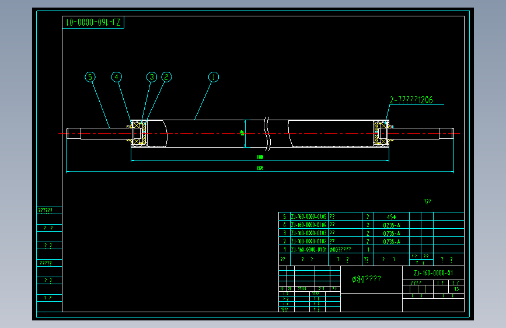This screenshot has width=506, height=328.
Task: Click Q235-A material in the 0102 row
Action: [392, 242]
